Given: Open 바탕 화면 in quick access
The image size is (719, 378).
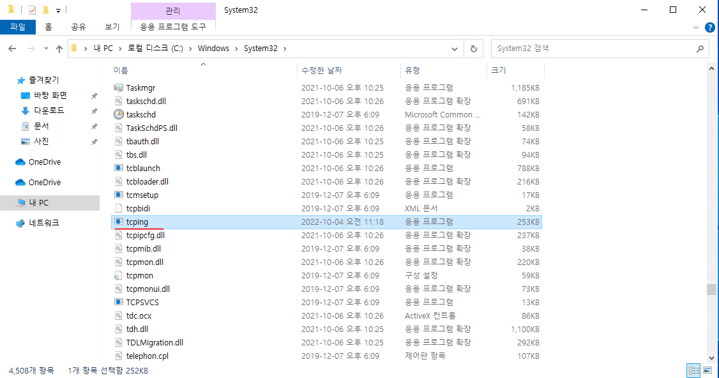Looking at the screenshot, I should click(x=44, y=95).
